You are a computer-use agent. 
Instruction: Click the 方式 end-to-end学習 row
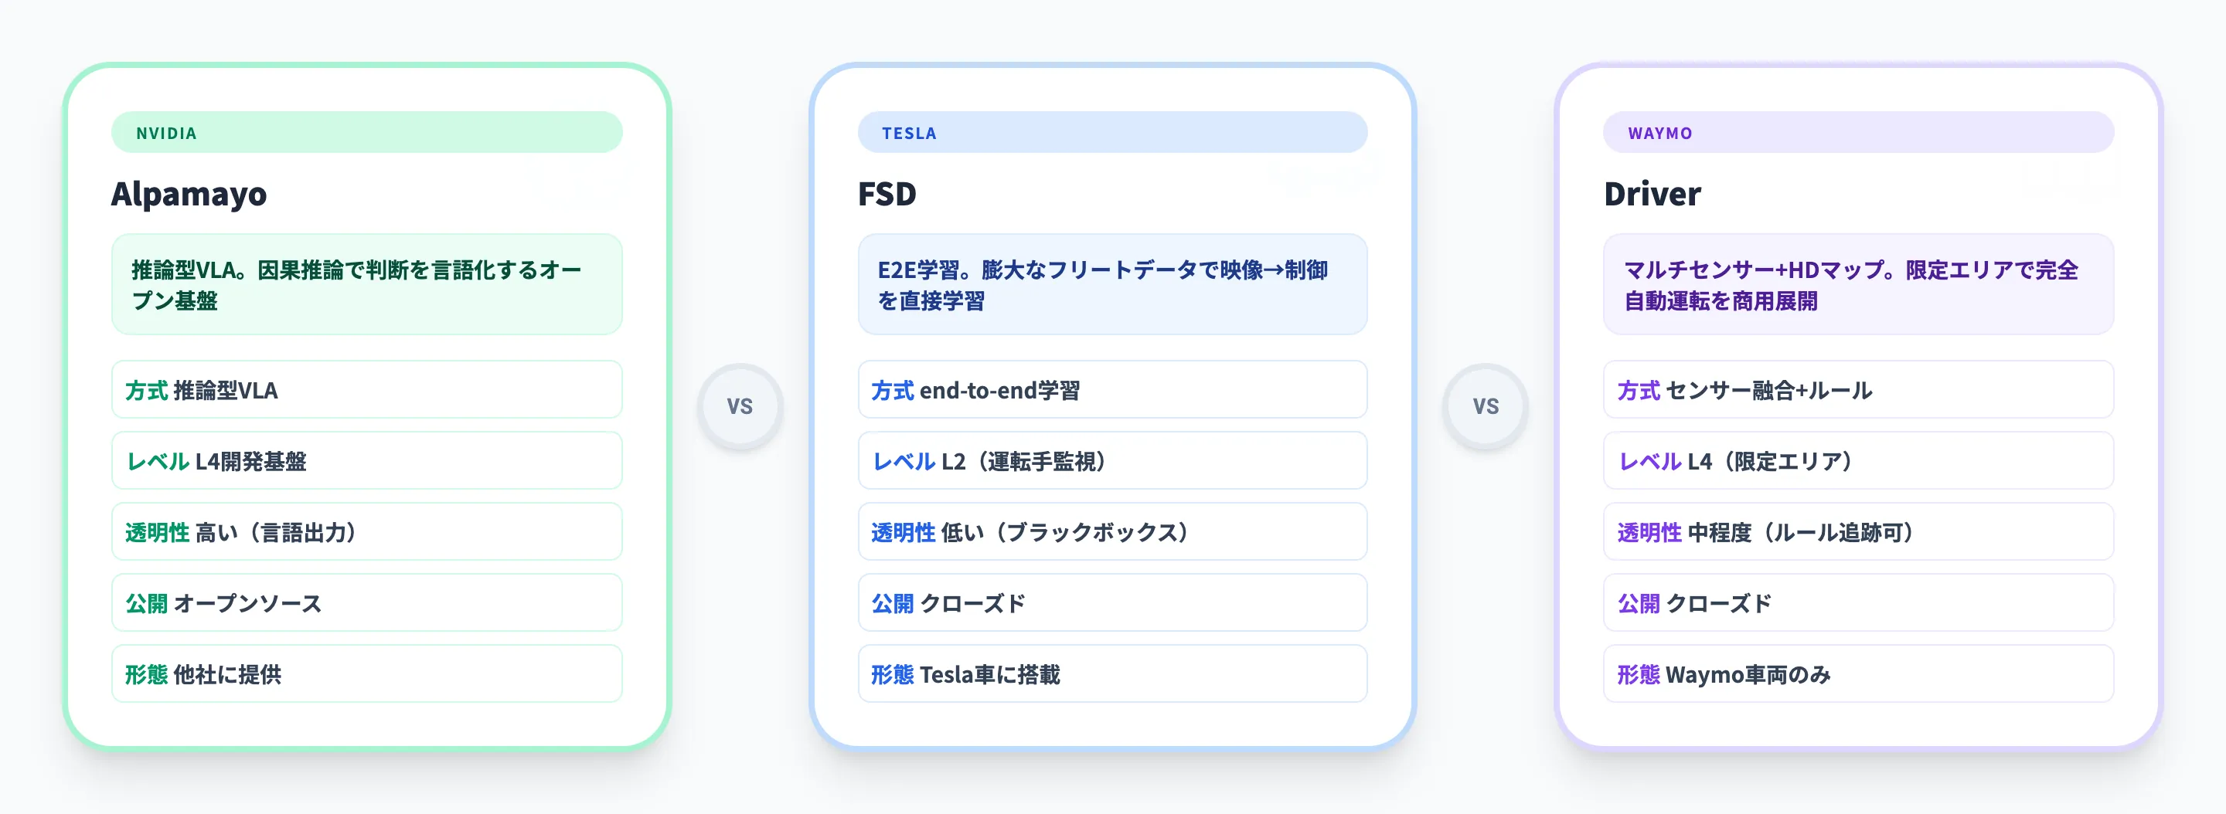[1112, 390]
